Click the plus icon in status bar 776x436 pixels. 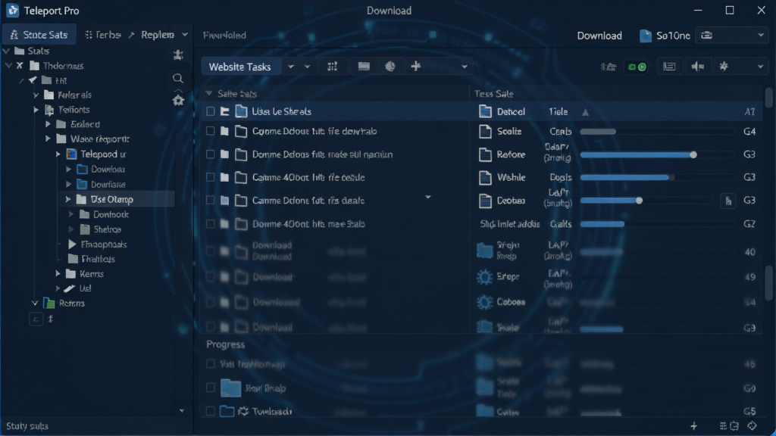coord(694,426)
